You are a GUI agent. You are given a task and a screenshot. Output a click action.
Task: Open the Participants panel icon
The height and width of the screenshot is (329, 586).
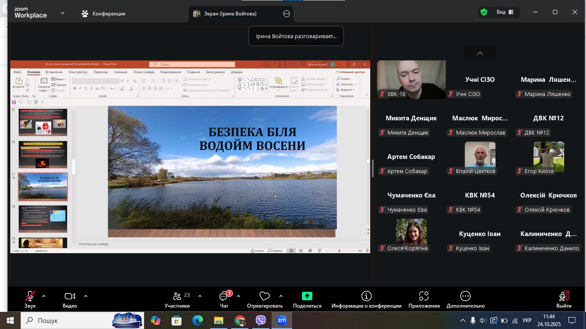177,296
